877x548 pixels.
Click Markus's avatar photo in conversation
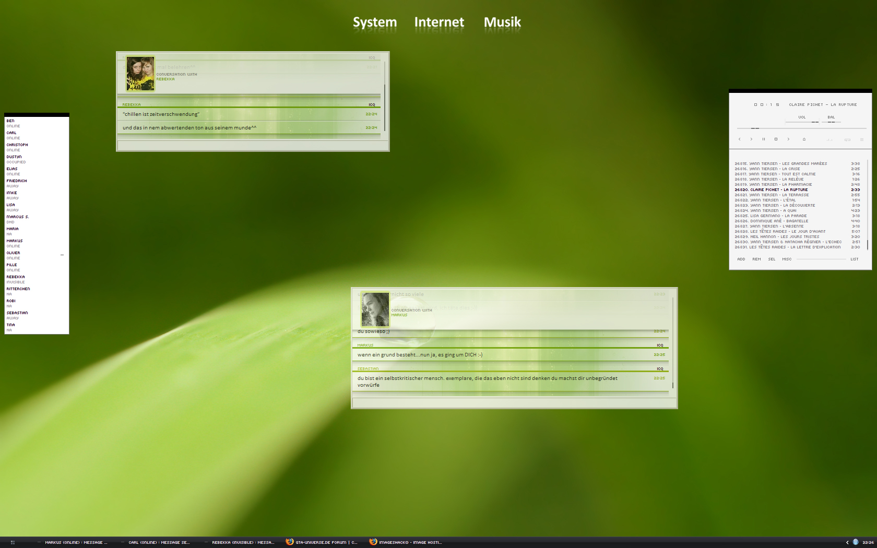[375, 309]
